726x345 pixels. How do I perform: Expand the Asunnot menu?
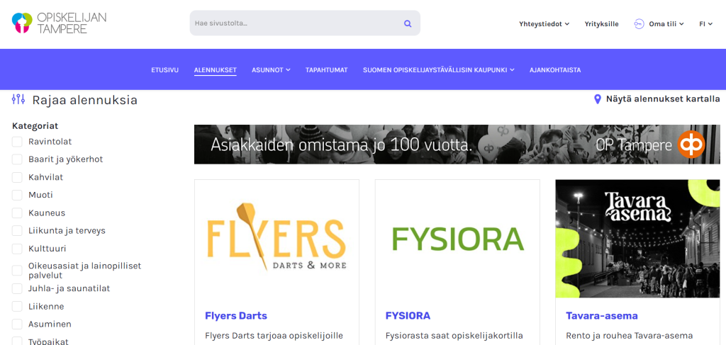(271, 70)
